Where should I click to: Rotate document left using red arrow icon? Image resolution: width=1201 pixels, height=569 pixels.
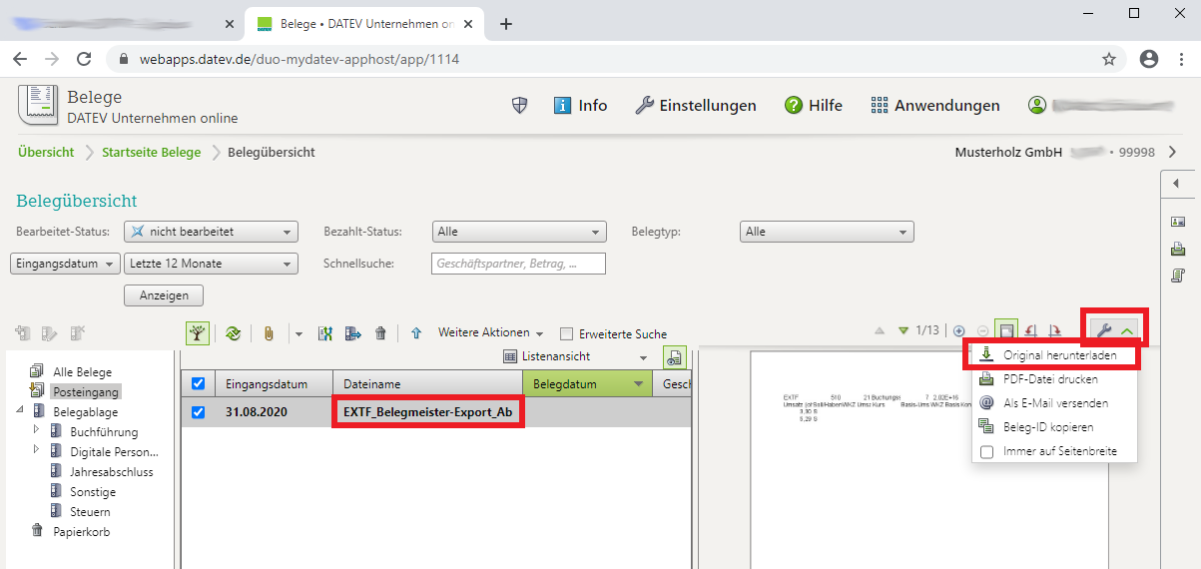point(1030,330)
